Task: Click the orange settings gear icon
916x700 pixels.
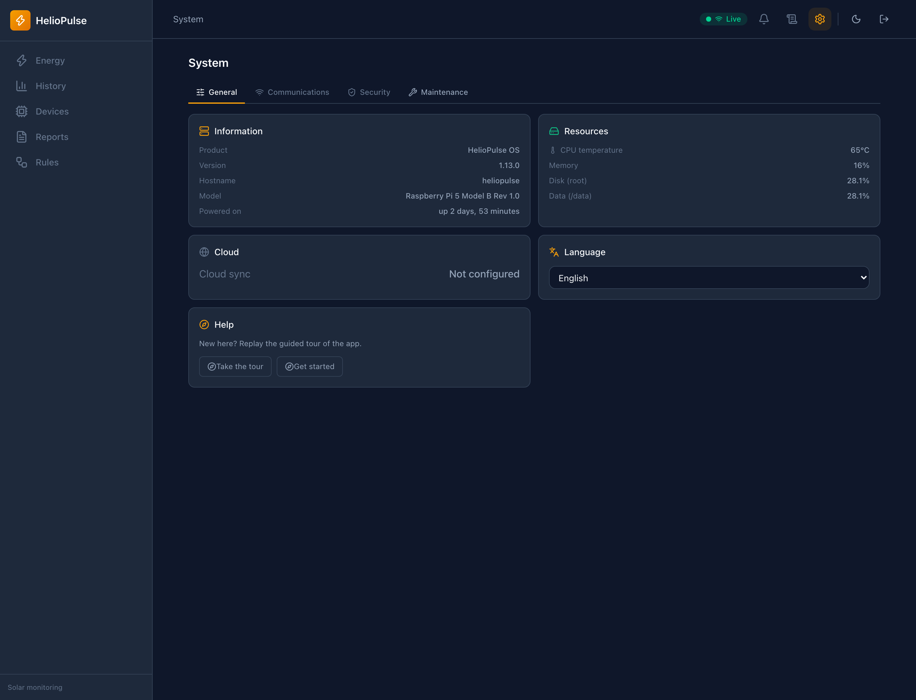Action: pos(819,19)
